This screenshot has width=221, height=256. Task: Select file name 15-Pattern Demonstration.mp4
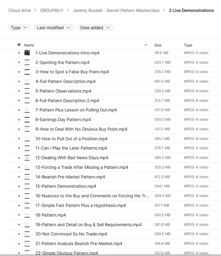coord(65,186)
